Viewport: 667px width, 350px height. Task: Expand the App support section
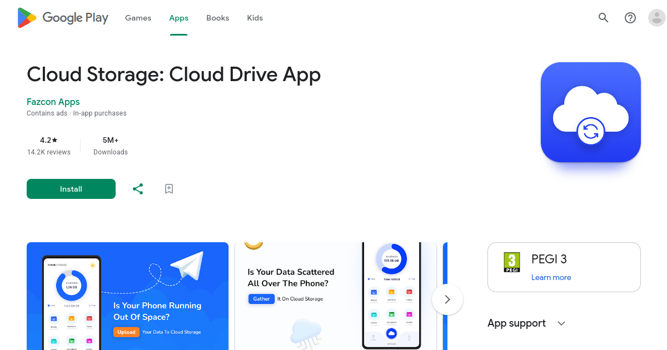pos(526,323)
